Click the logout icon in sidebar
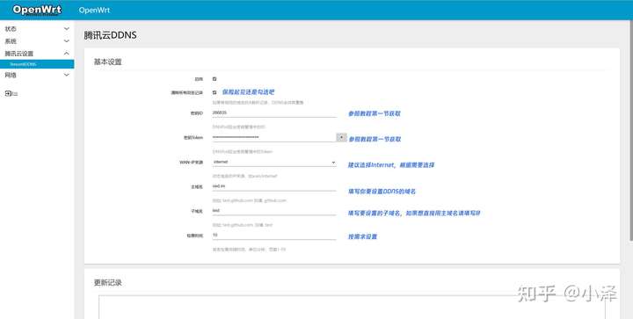Screen dimensions: 633x319 click(x=8, y=93)
